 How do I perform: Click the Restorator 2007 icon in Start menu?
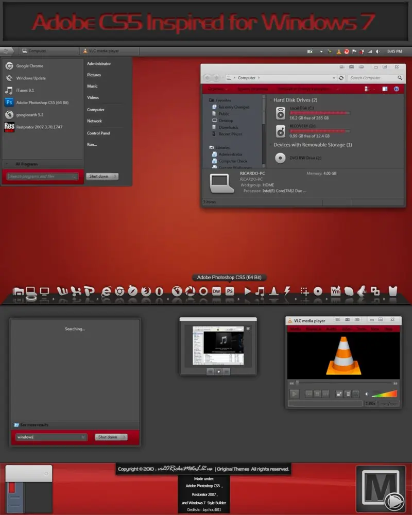pos(9,127)
